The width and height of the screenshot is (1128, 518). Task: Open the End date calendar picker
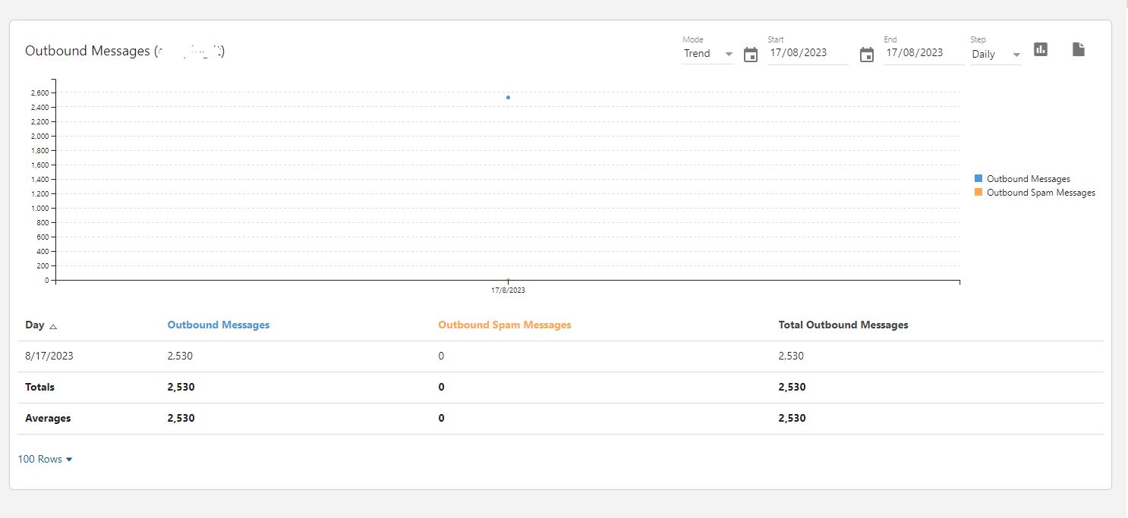click(867, 55)
